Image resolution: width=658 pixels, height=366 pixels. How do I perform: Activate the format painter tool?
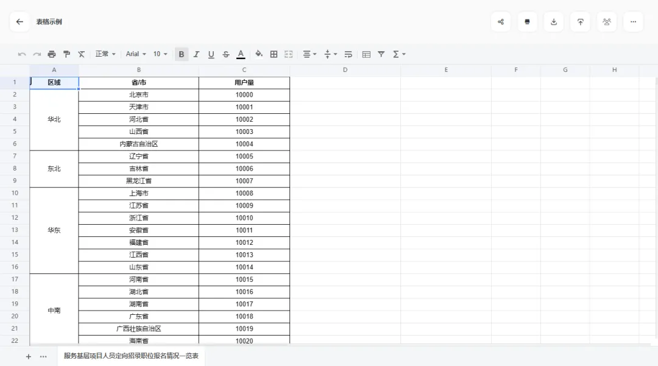pyautogui.click(x=66, y=54)
